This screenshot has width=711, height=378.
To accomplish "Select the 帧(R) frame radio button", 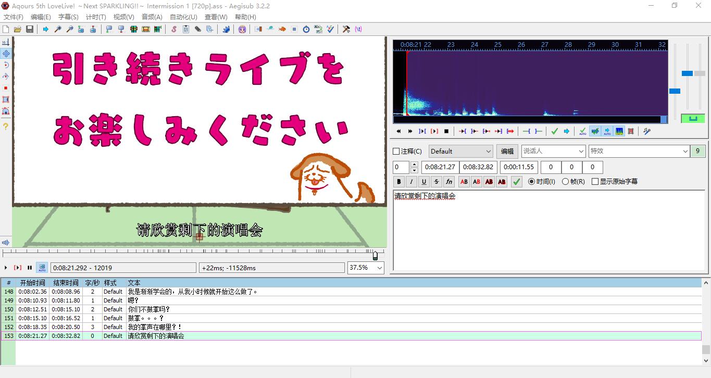I will coord(573,182).
